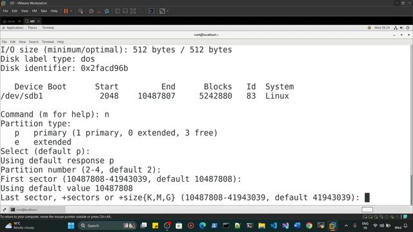Click the show library sidebar layout icon
The height and width of the screenshot is (232, 413).
click(117, 11)
